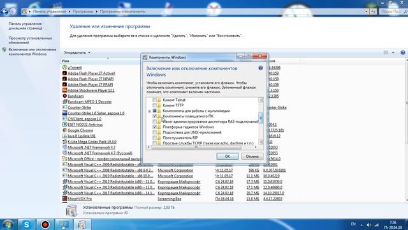Show hidden tray icons with the arrow

361,225
